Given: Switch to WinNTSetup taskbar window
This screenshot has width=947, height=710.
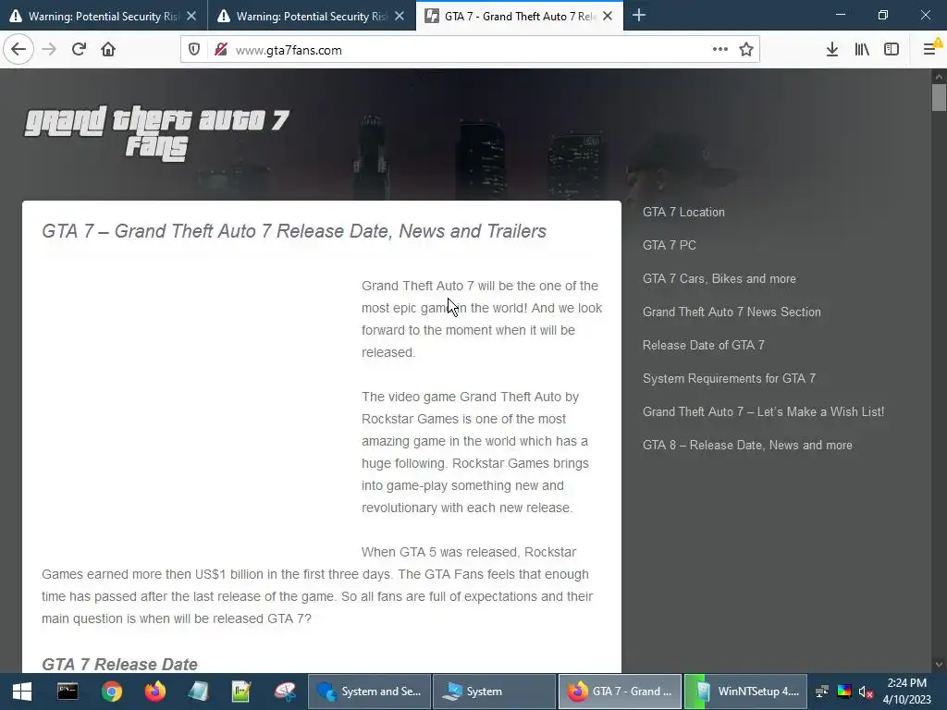Looking at the screenshot, I should [x=745, y=692].
